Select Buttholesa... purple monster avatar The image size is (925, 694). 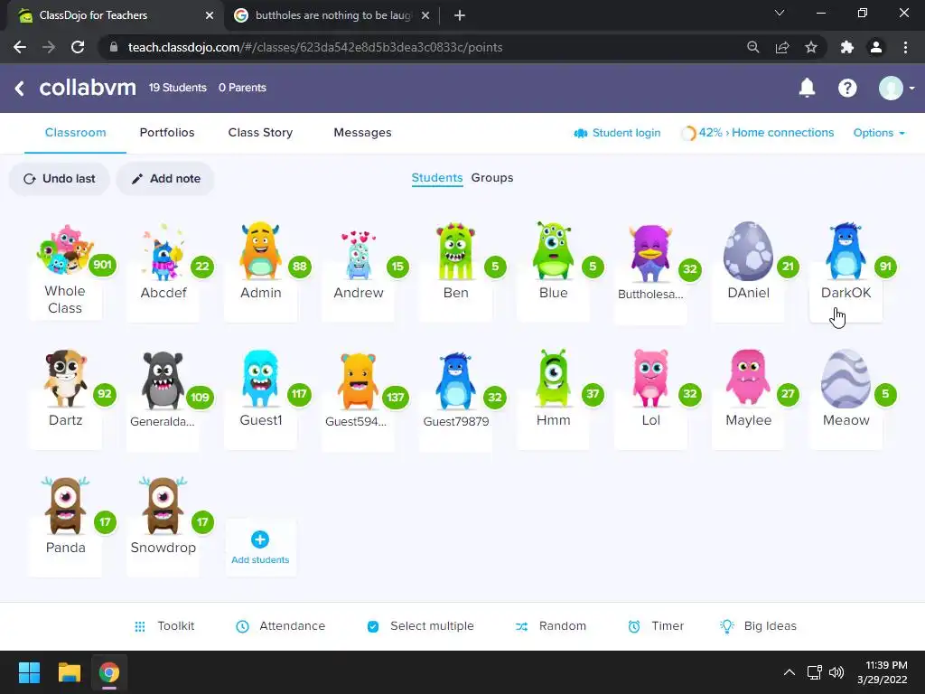(x=650, y=253)
